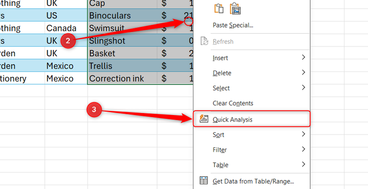368x189 pixels.
Task: Open the Sort menu entry
Action: 252,135
